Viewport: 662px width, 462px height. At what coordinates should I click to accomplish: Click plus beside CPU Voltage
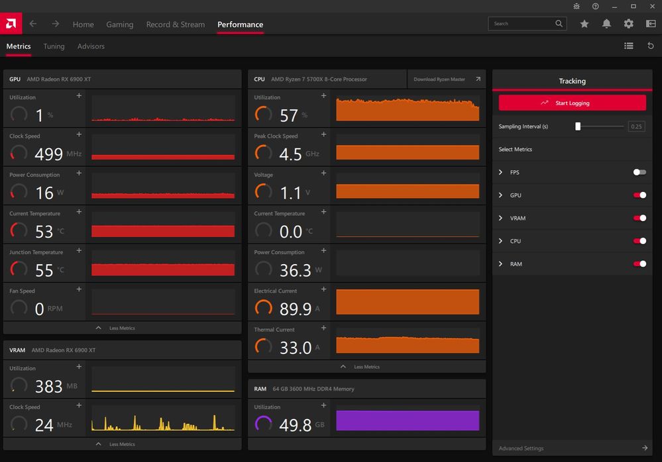pyautogui.click(x=323, y=173)
